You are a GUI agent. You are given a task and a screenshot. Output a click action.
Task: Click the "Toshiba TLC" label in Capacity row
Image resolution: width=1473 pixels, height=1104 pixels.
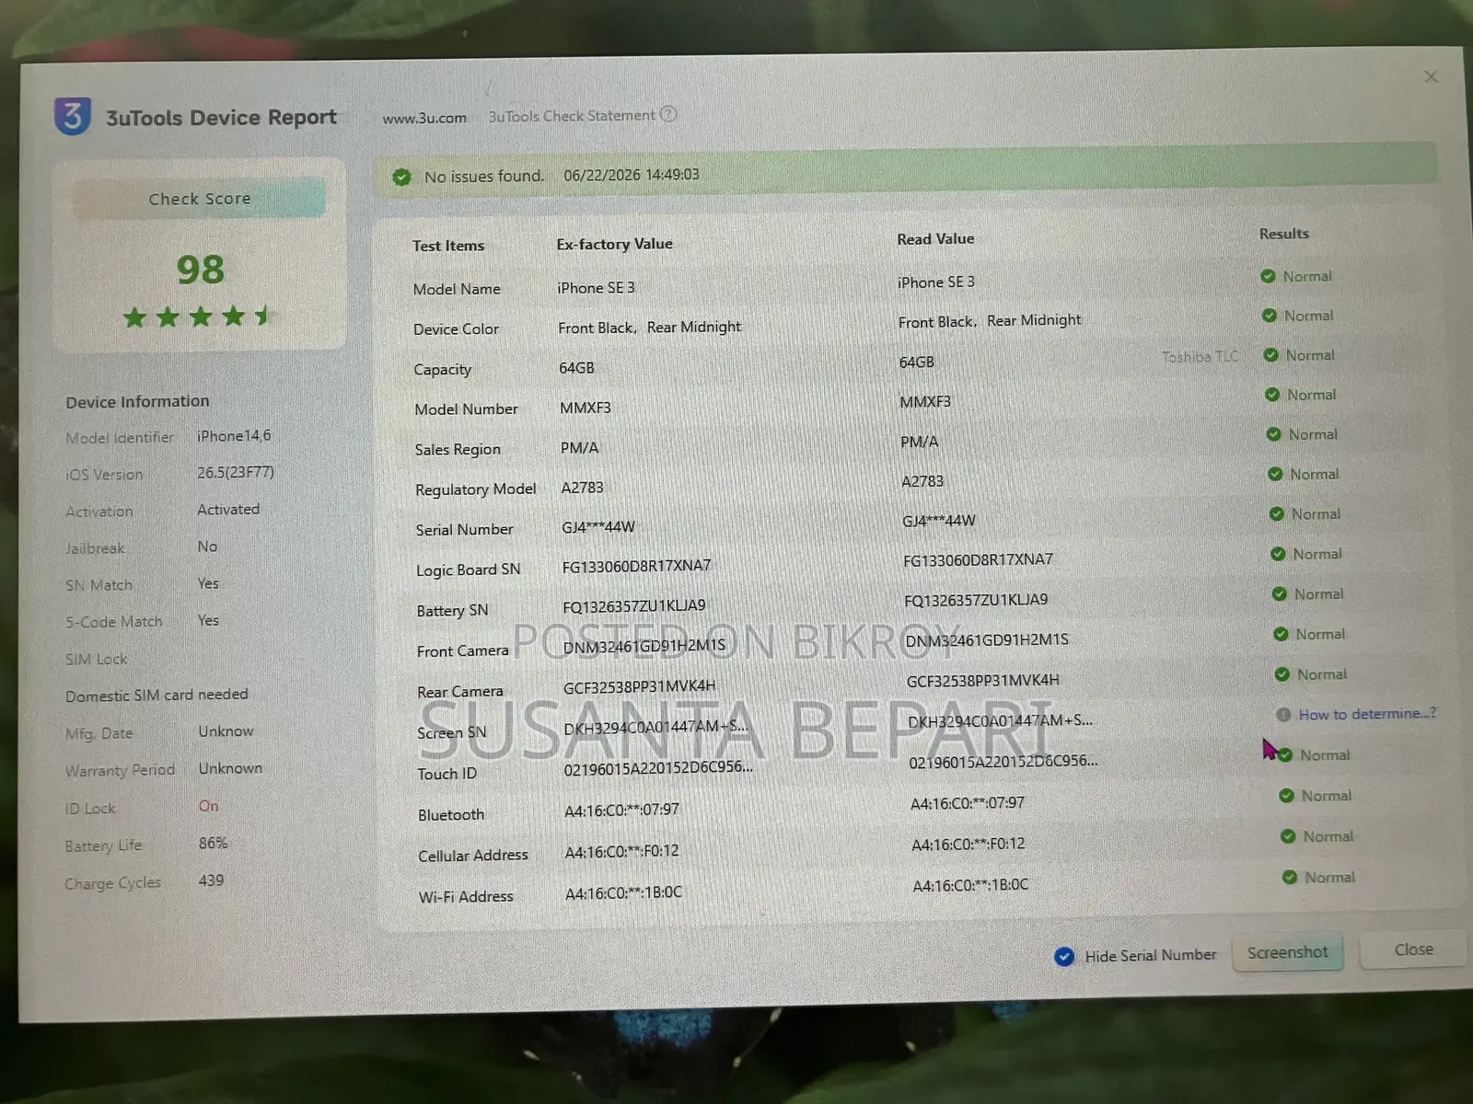(x=1200, y=357)
